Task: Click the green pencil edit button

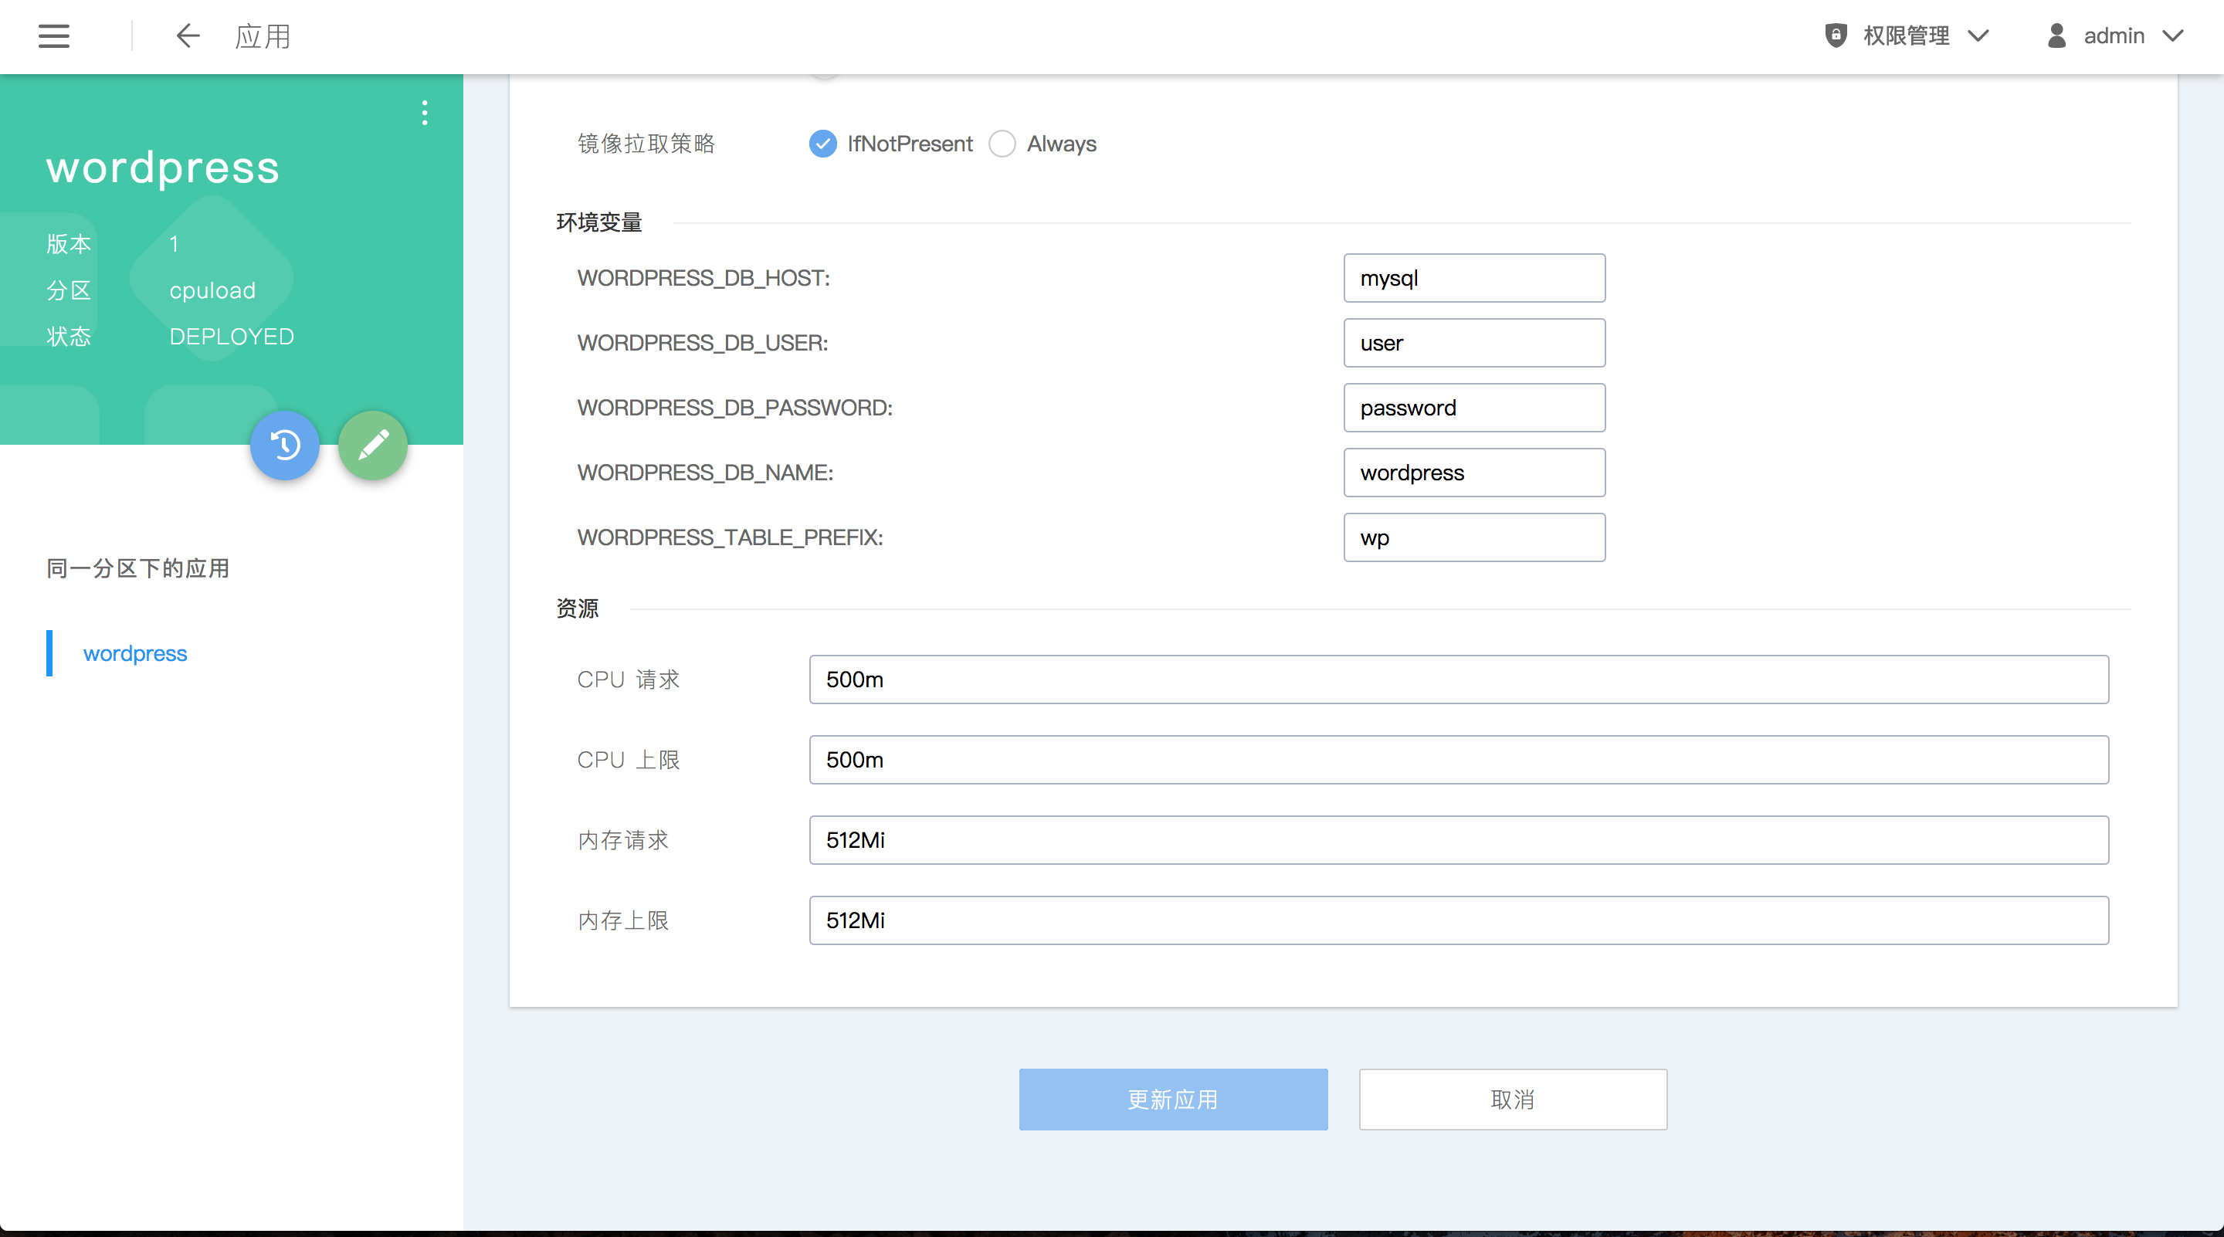Action: 373,446
